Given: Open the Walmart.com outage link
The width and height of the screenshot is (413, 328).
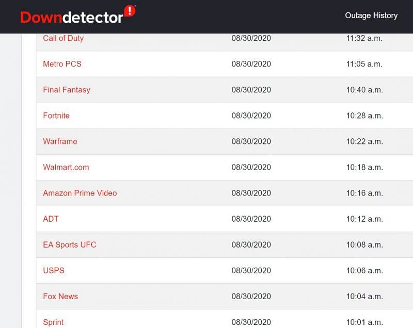Looking at the screenshot, I should point(66,167).
